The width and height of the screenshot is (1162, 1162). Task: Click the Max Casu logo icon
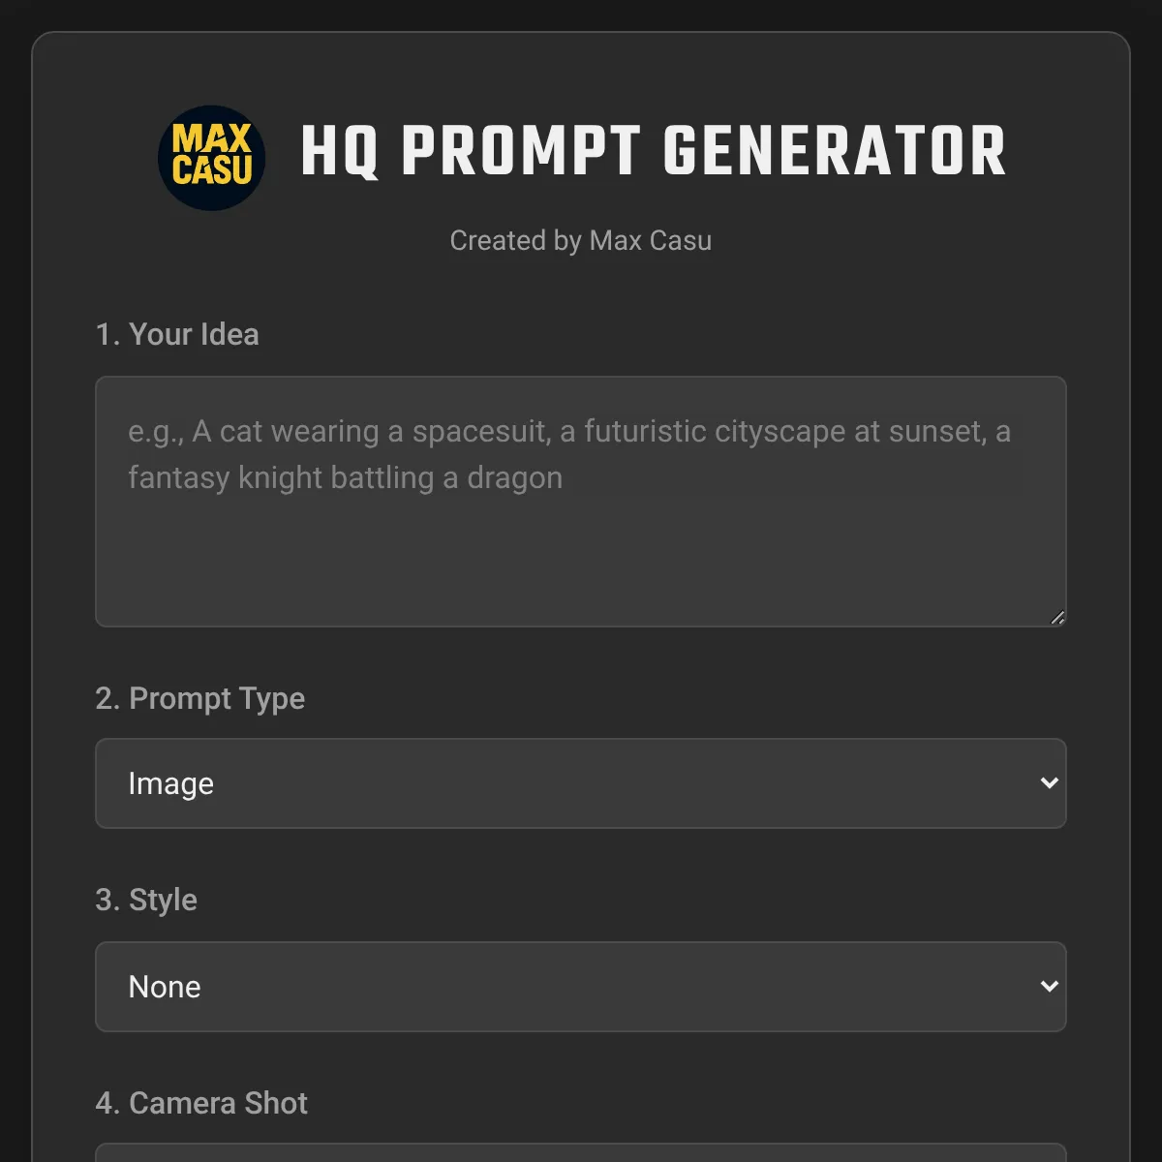pos(211,157)
